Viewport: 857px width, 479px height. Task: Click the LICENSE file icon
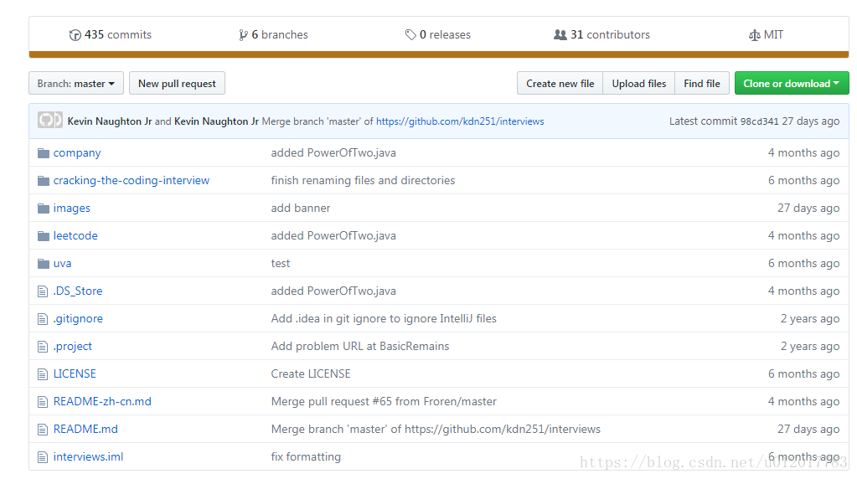coord(43,374)
